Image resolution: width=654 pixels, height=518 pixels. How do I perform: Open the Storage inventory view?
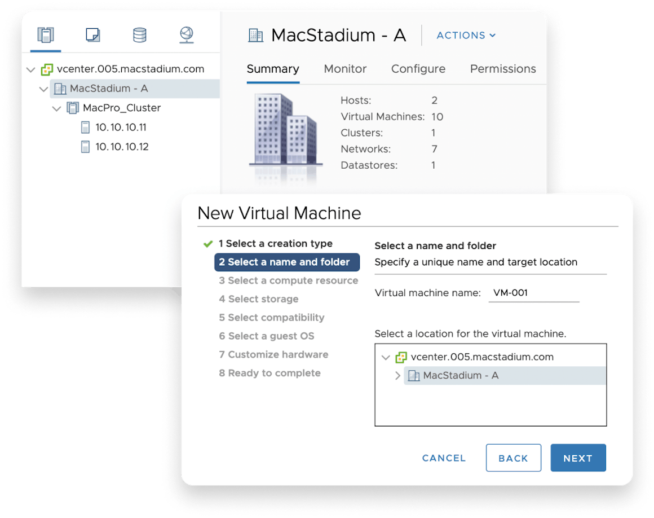[140, 34]
